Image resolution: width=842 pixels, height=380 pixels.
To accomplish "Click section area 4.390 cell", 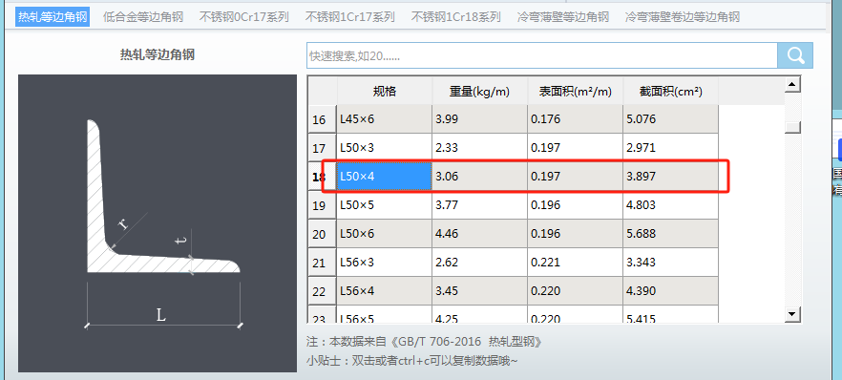I will point(671,291).
